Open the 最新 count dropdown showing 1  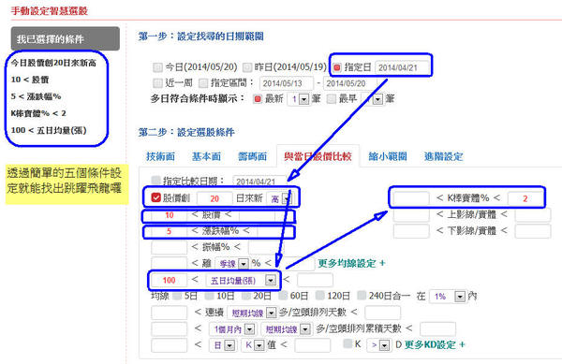tap(299, 99)
